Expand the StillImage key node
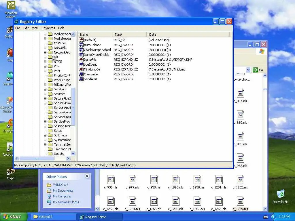 (x=45, y=135)
